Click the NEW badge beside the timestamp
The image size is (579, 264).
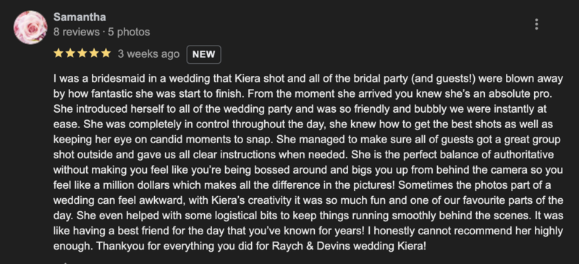204,54
